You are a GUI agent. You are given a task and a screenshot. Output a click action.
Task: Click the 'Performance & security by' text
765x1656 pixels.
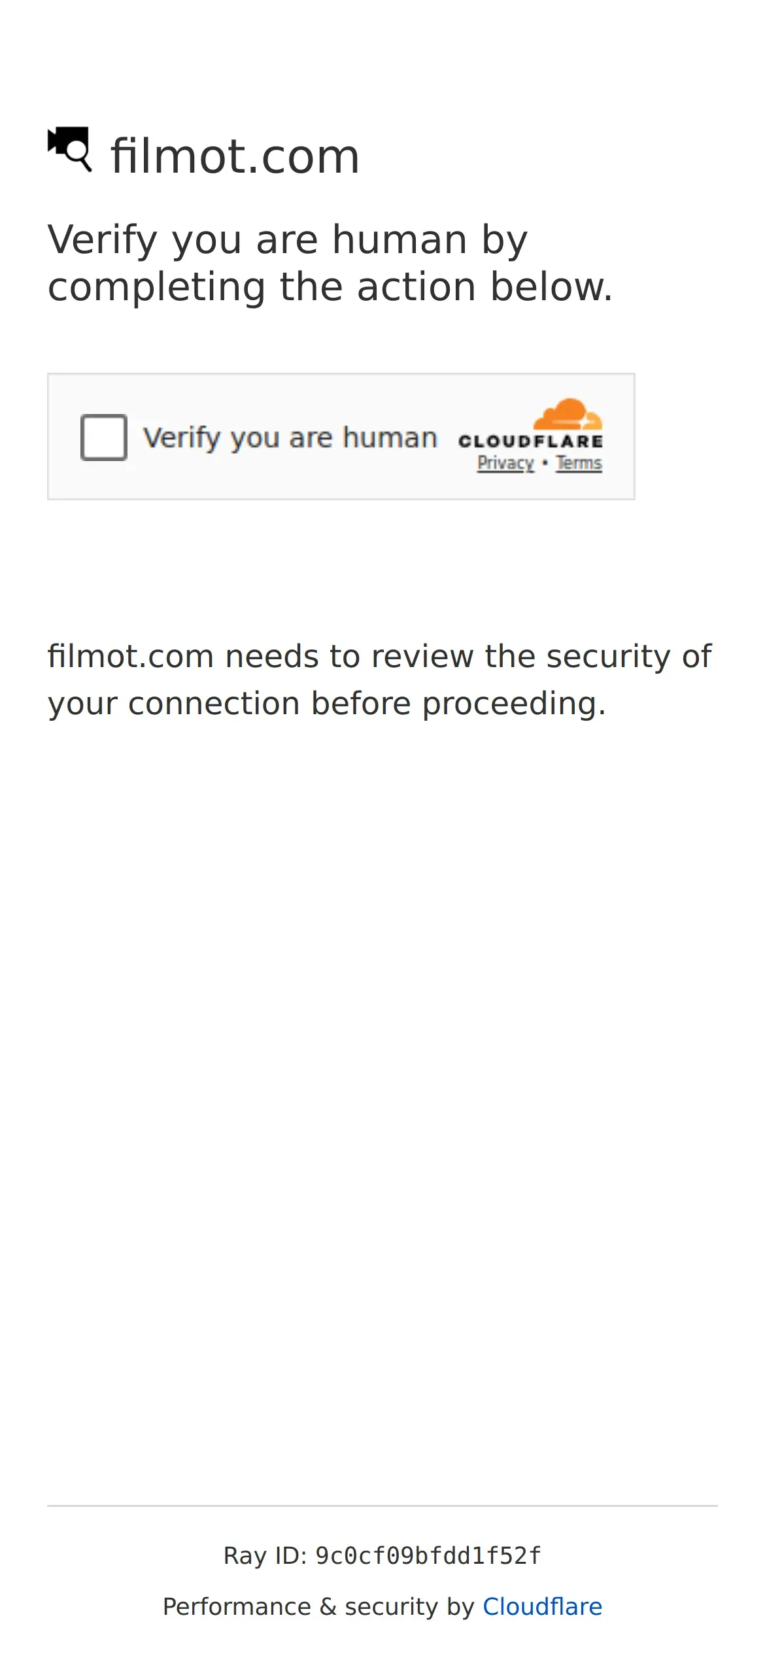pos(318,1606)
